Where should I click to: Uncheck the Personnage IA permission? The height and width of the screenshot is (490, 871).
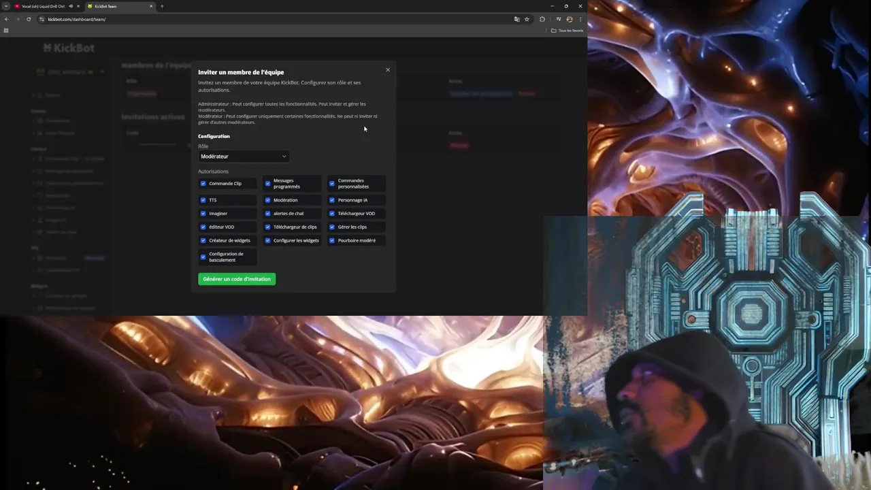pyautogui.click(x=332, y=200)
